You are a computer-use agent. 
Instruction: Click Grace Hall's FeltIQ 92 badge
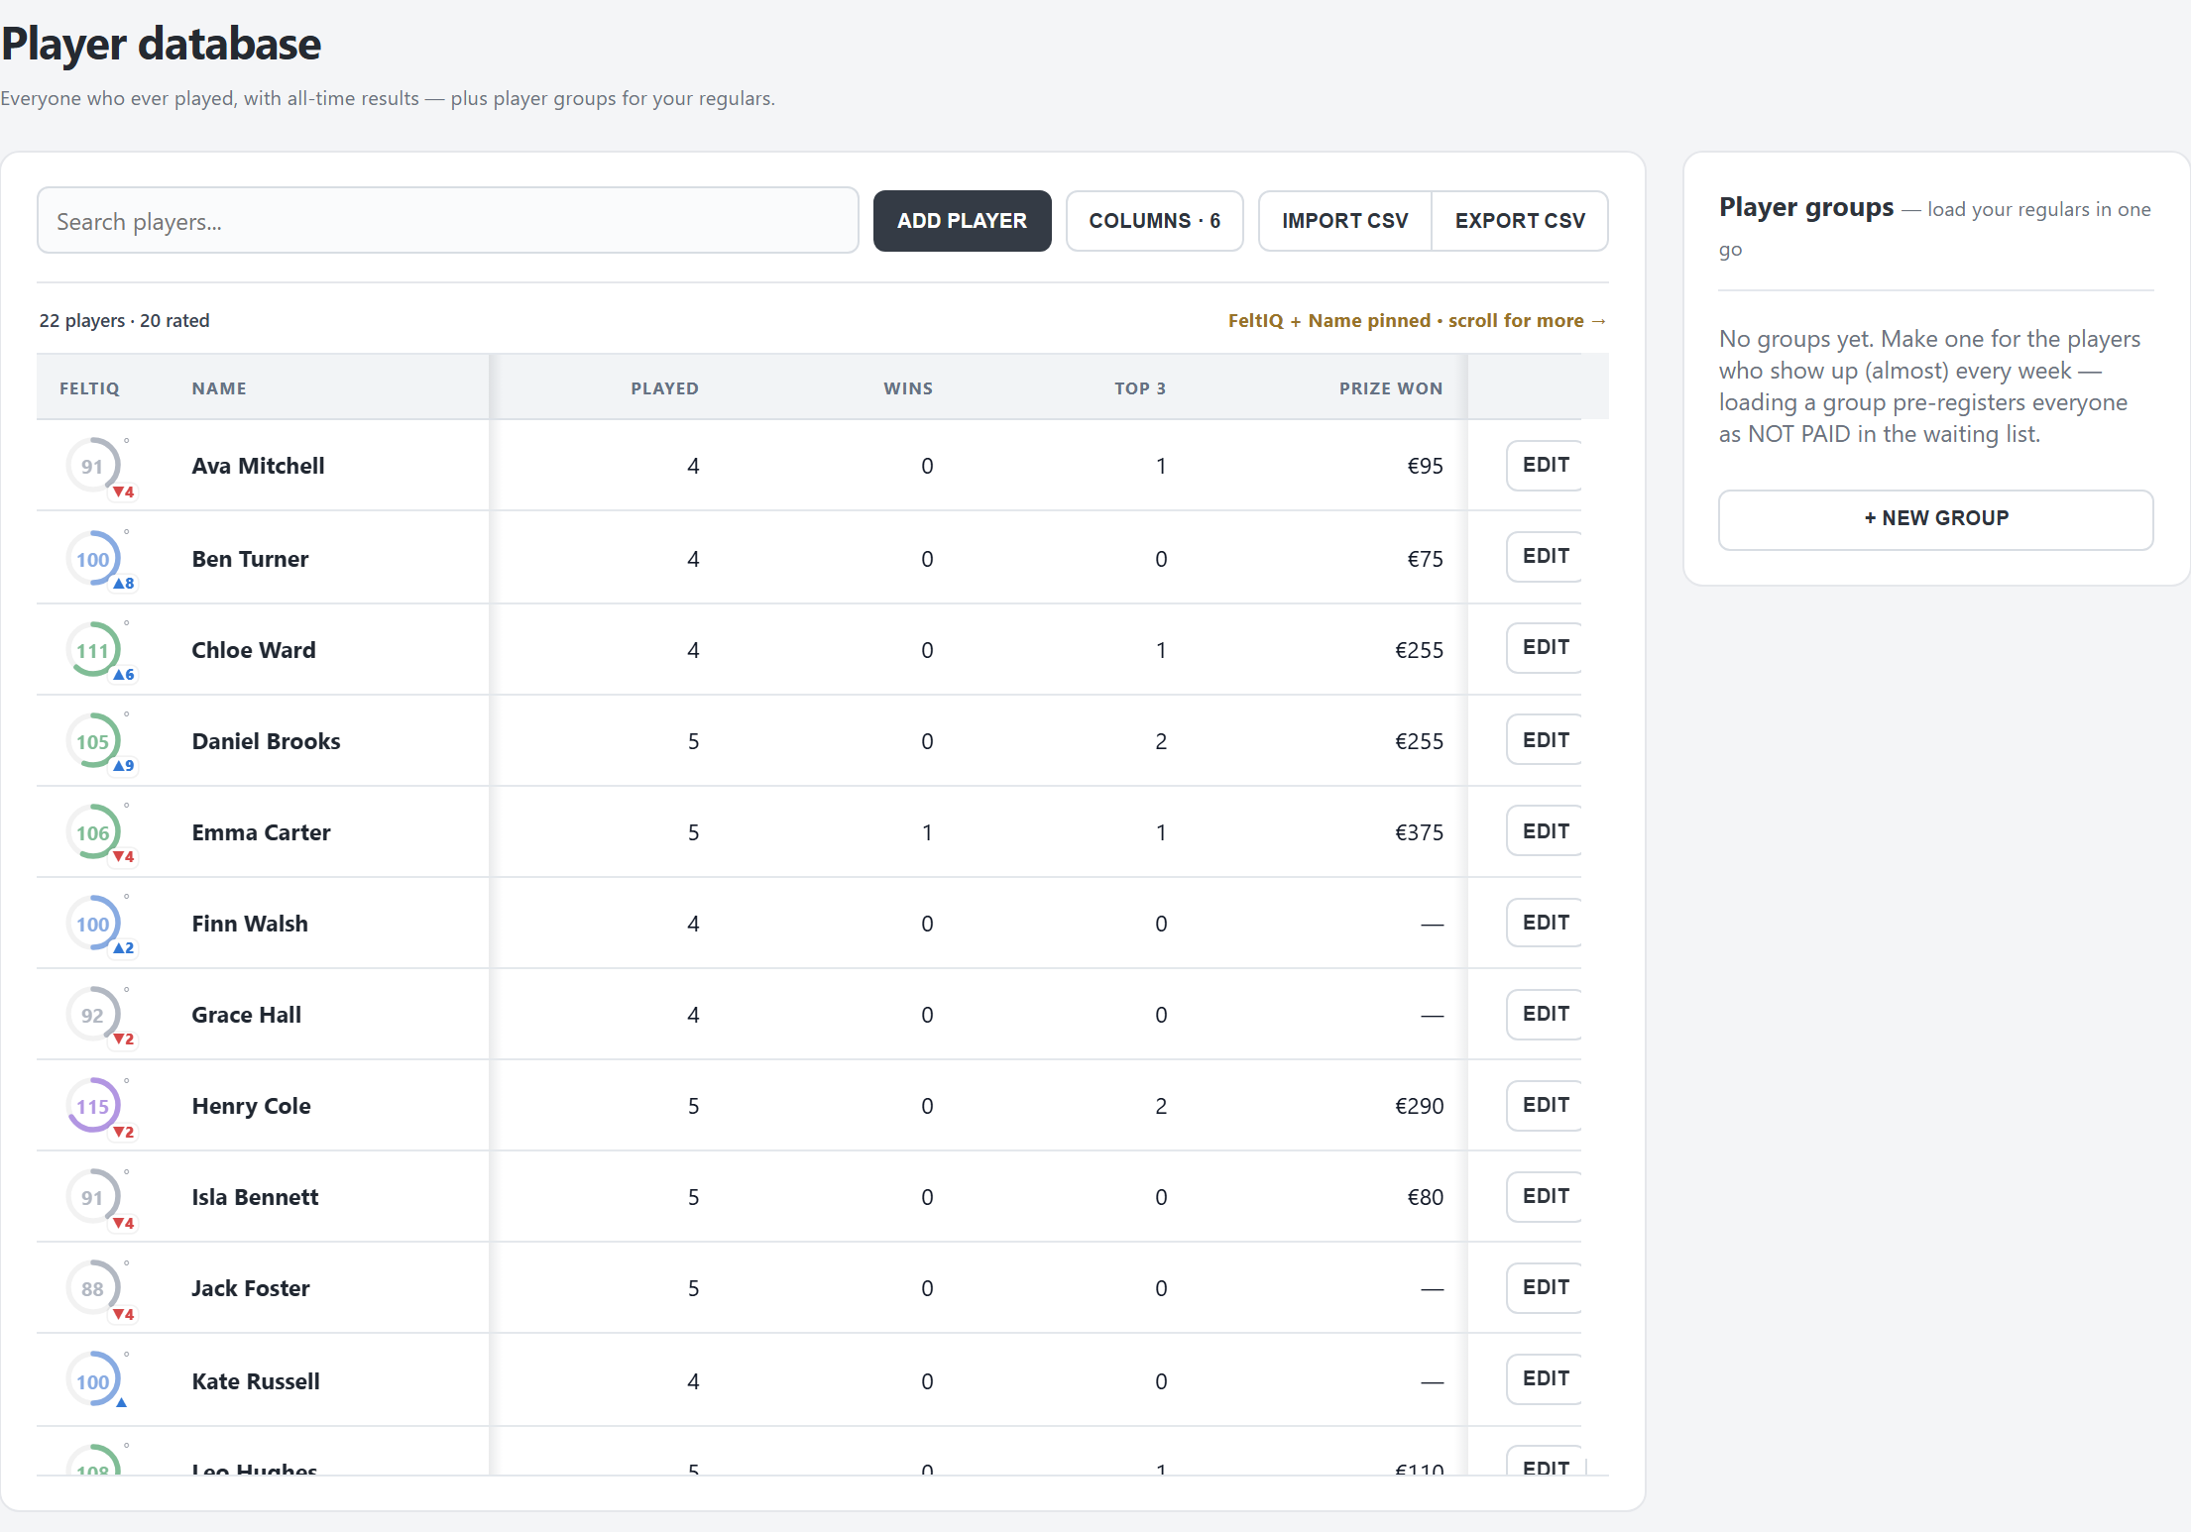[x=93, y=1015]
